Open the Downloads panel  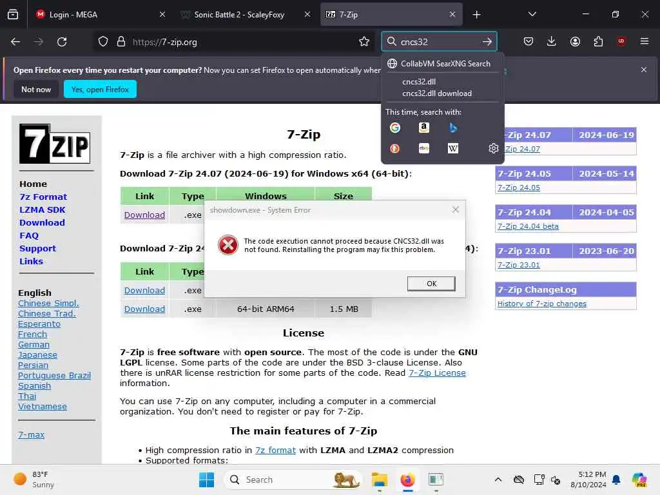(x=552, y=42)
